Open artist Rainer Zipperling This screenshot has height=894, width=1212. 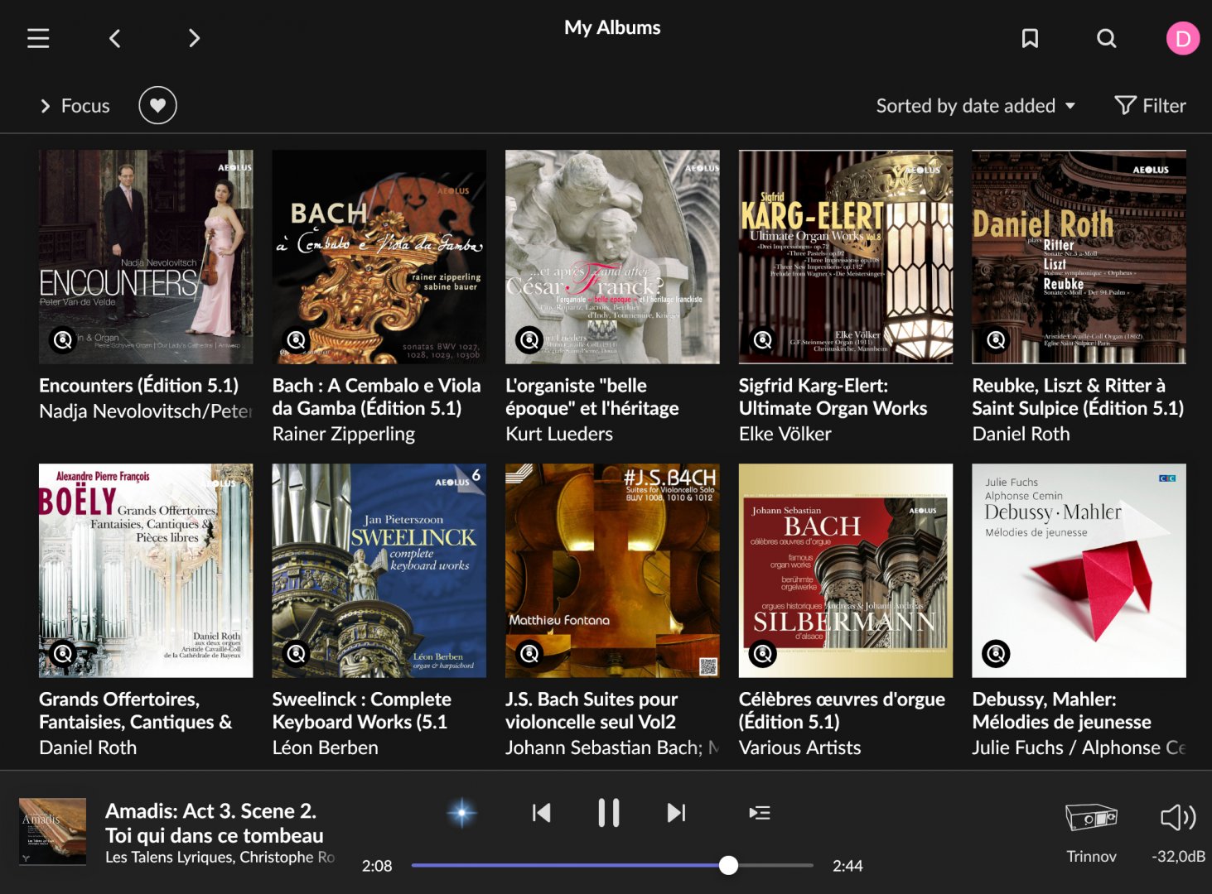point(344,434)
